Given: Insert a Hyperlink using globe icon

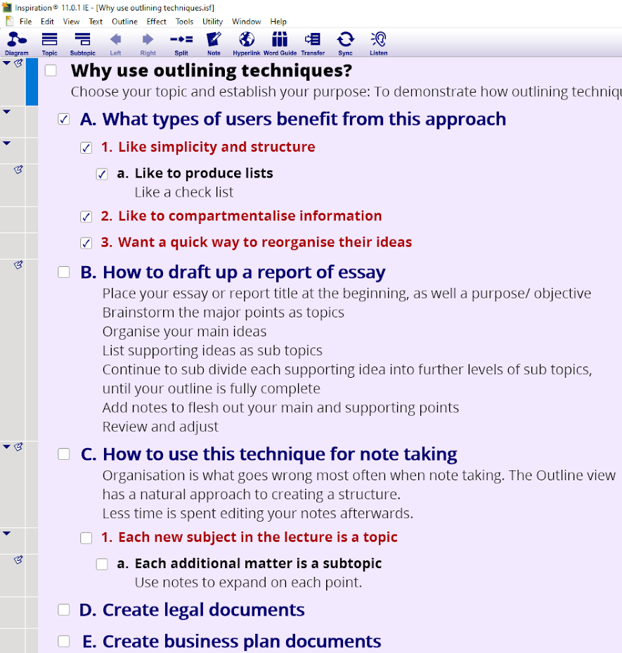Looking at the screenshot, I should 247,42.
